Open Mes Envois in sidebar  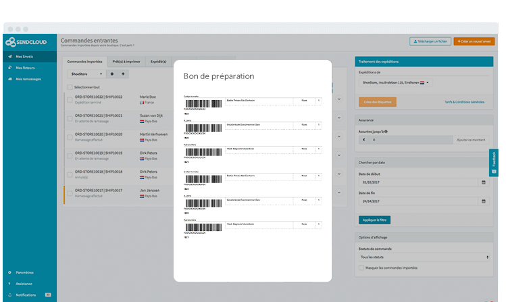pyautogui.click(x=30, y=57)
